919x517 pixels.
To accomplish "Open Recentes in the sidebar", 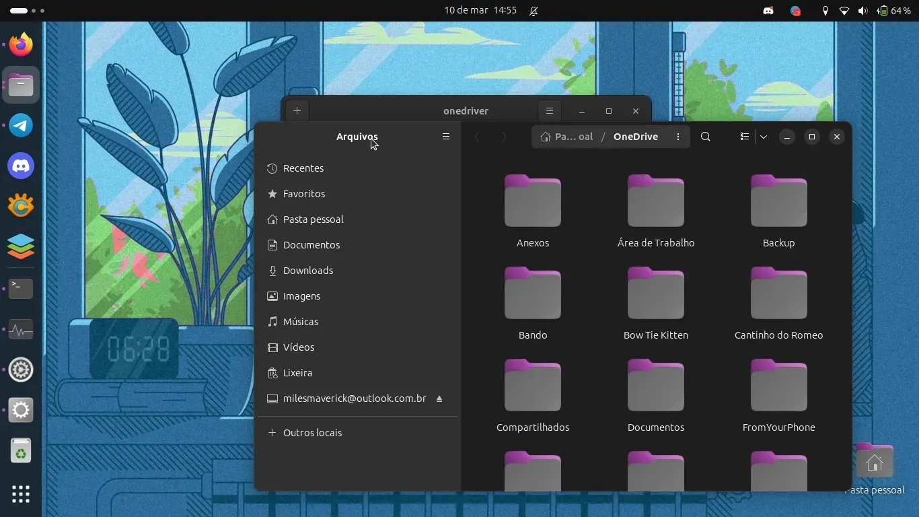I will 303,168.
